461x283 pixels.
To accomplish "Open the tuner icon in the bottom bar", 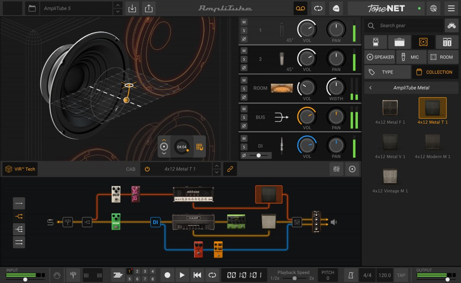I will (73, 274).
